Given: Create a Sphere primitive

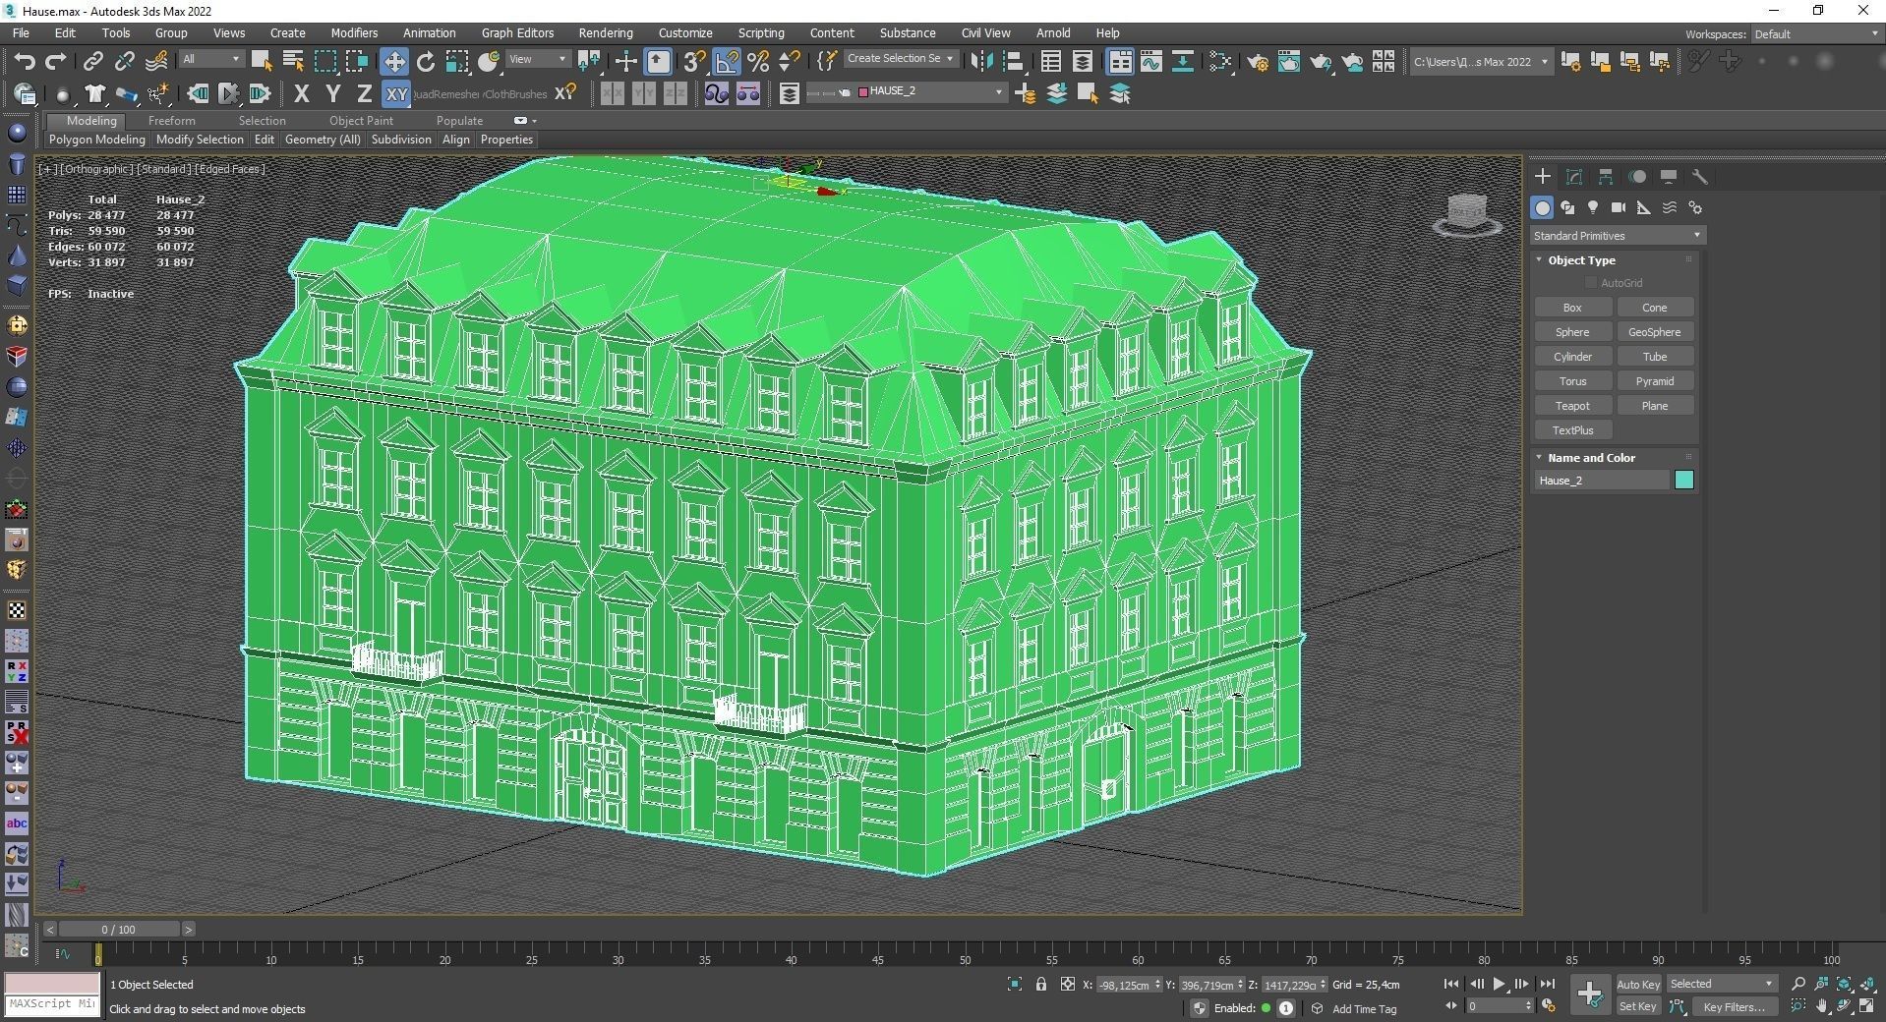Looking at the screenshot, I should [1572, 332].
